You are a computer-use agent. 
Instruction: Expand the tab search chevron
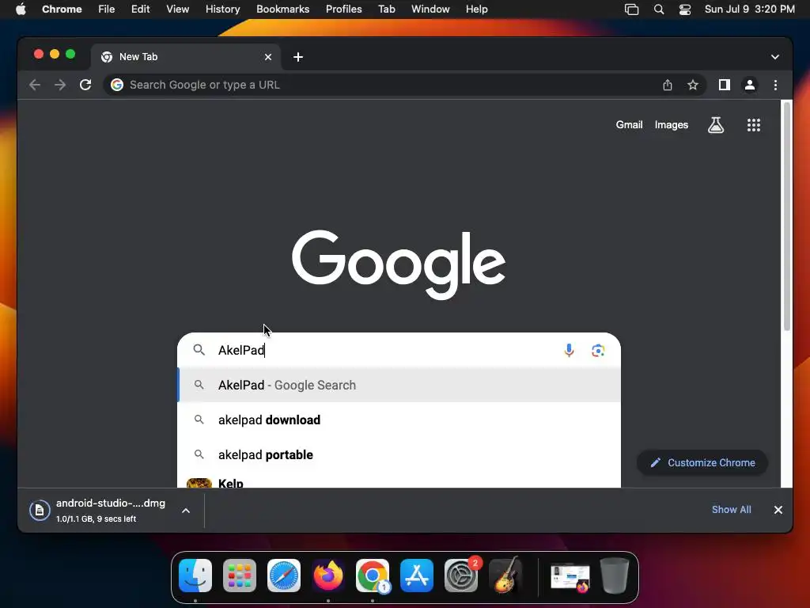click(x=775, y=57)
